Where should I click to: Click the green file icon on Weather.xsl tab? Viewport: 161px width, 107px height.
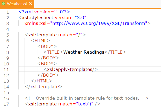tap(3, 4)
